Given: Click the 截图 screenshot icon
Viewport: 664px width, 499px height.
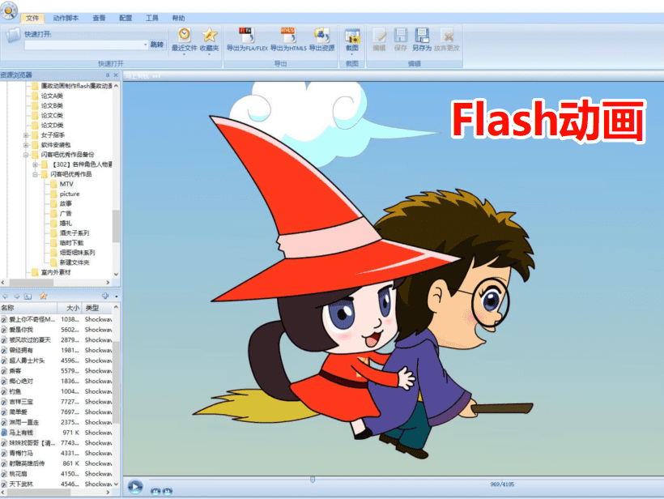Looking at the screenshot, I should pyautogui.click(x=352, y=36).
